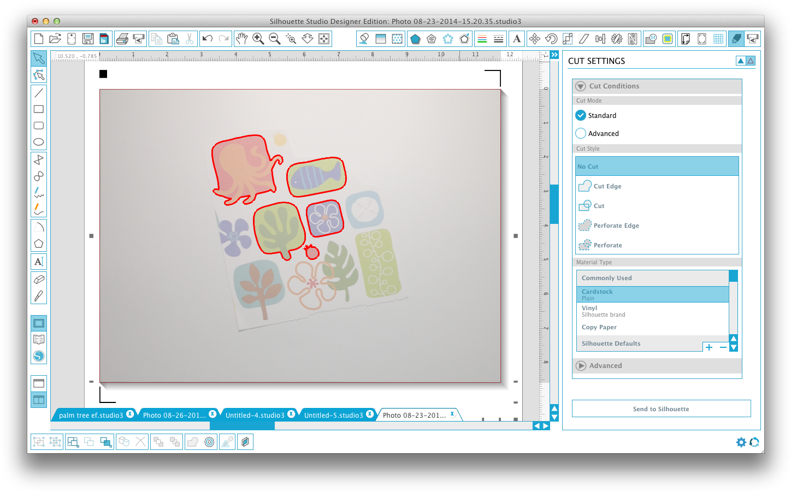Choose the Ellipse drawing tool

(39, 142)
